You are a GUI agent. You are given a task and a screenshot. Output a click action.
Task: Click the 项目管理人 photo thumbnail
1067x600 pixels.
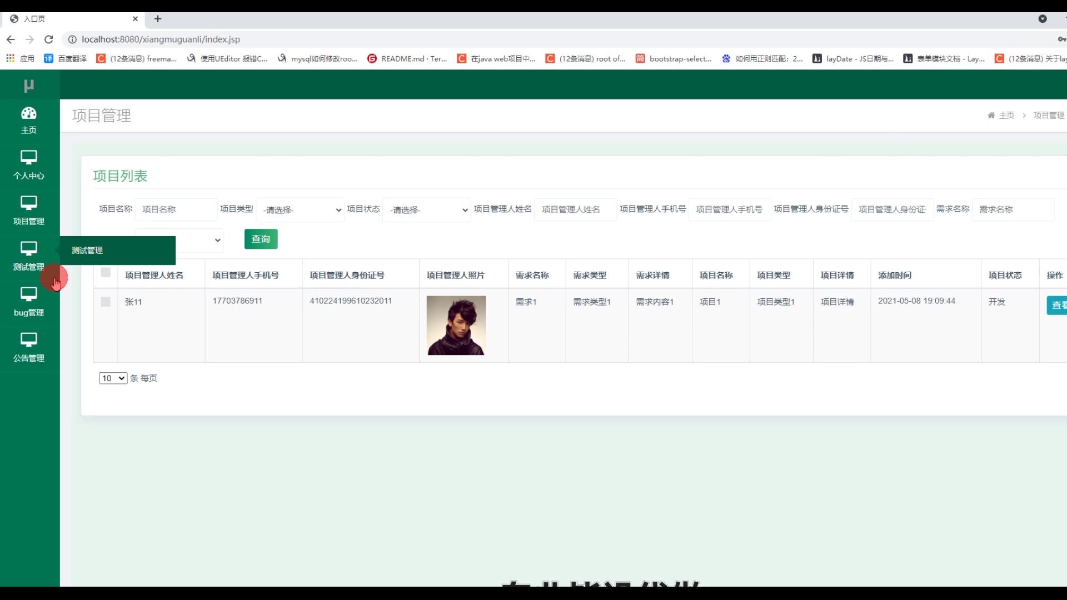tap(456, 325)
